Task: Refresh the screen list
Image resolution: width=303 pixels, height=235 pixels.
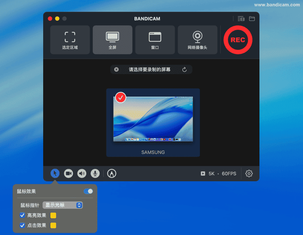Action: coord(184,70)
